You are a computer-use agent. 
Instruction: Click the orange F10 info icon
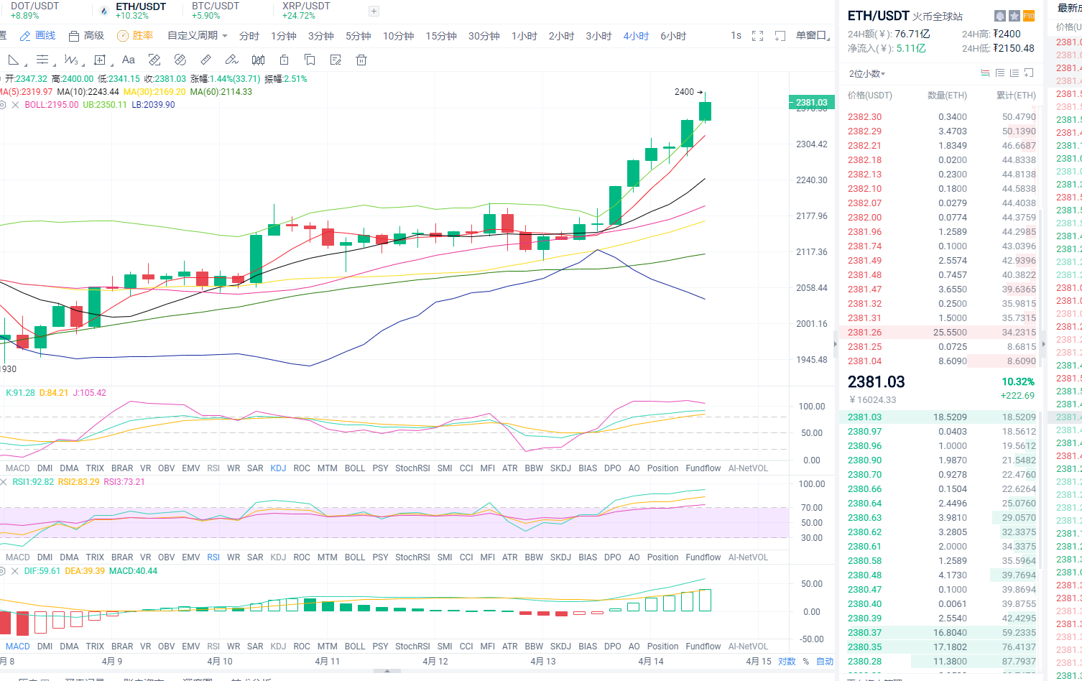1028,16
